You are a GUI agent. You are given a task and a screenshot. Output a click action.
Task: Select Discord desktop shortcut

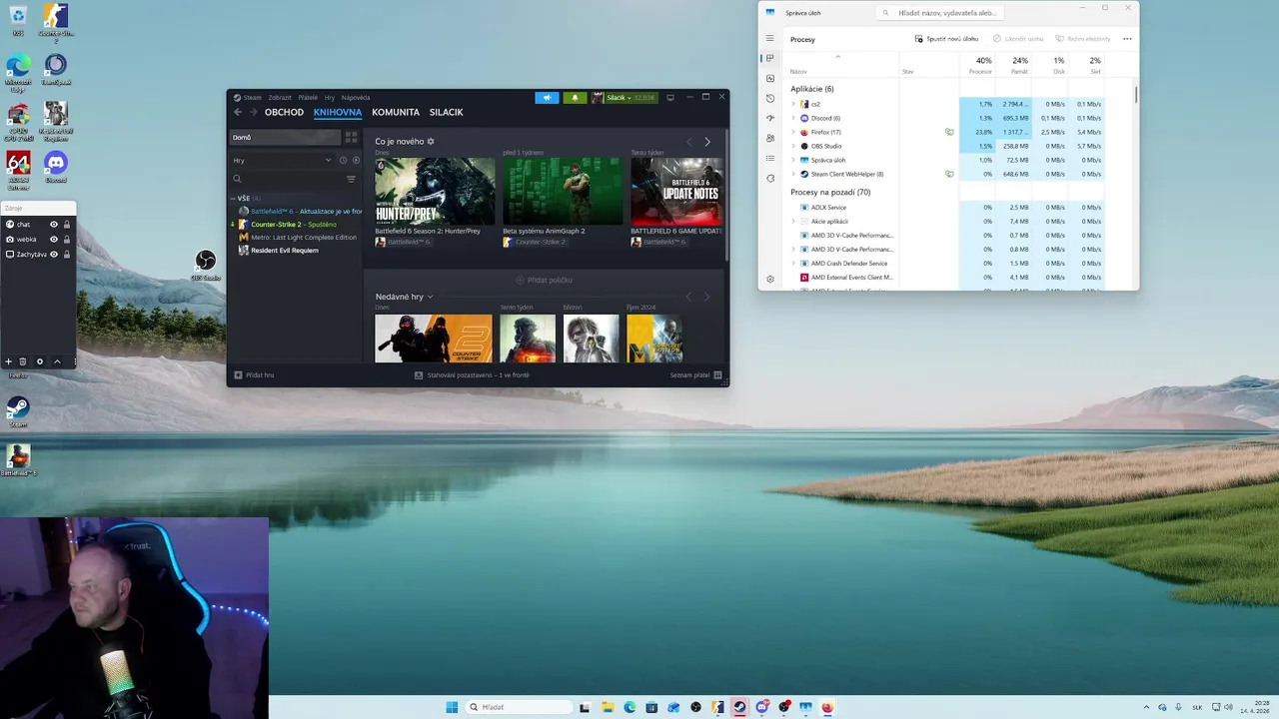[x=56, y=167]
